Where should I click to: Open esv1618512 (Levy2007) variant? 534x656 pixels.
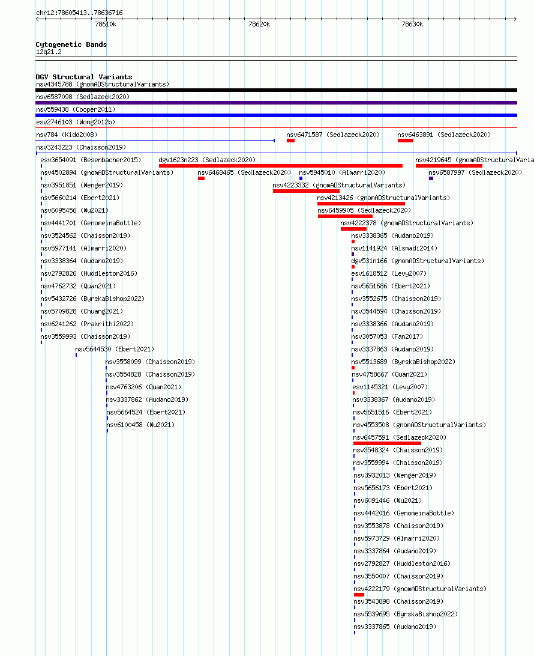tap(389, 272)
